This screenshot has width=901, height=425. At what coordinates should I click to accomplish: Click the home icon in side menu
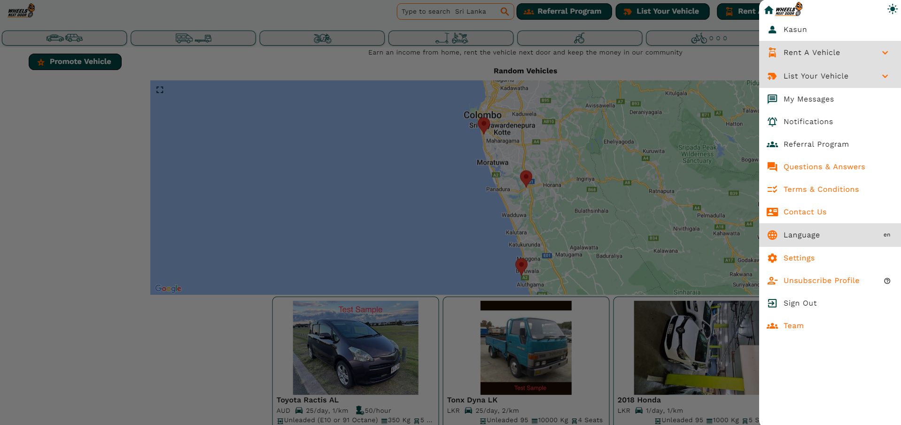tap(769, 10)
